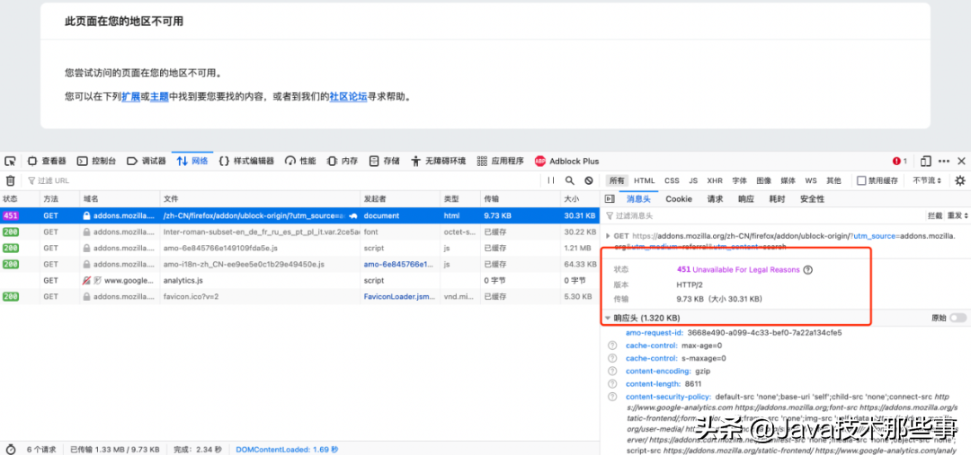Collapse the request details pane icon
The image size is (971, 455).
609,199
